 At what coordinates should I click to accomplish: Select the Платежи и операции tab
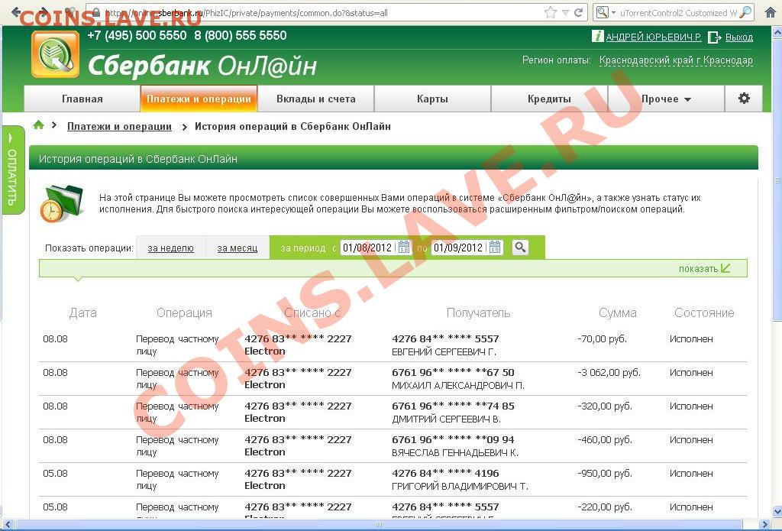click(x=199, y=99)
